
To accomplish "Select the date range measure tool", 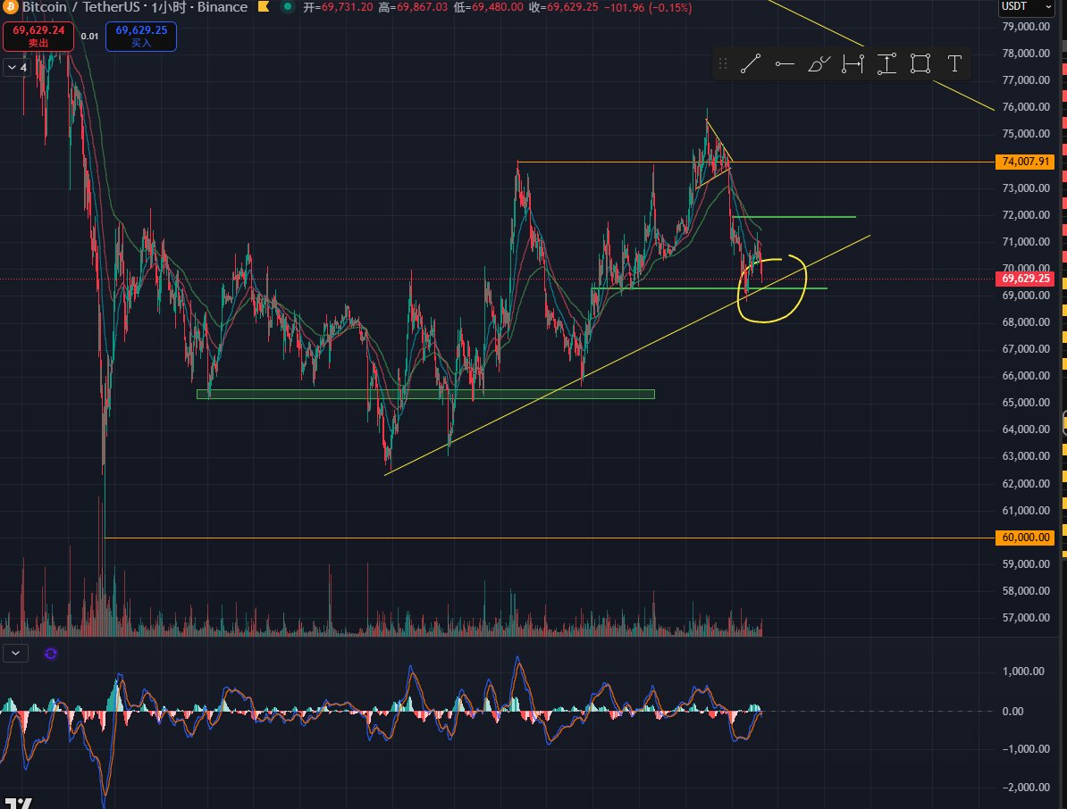I will [853, 64].
